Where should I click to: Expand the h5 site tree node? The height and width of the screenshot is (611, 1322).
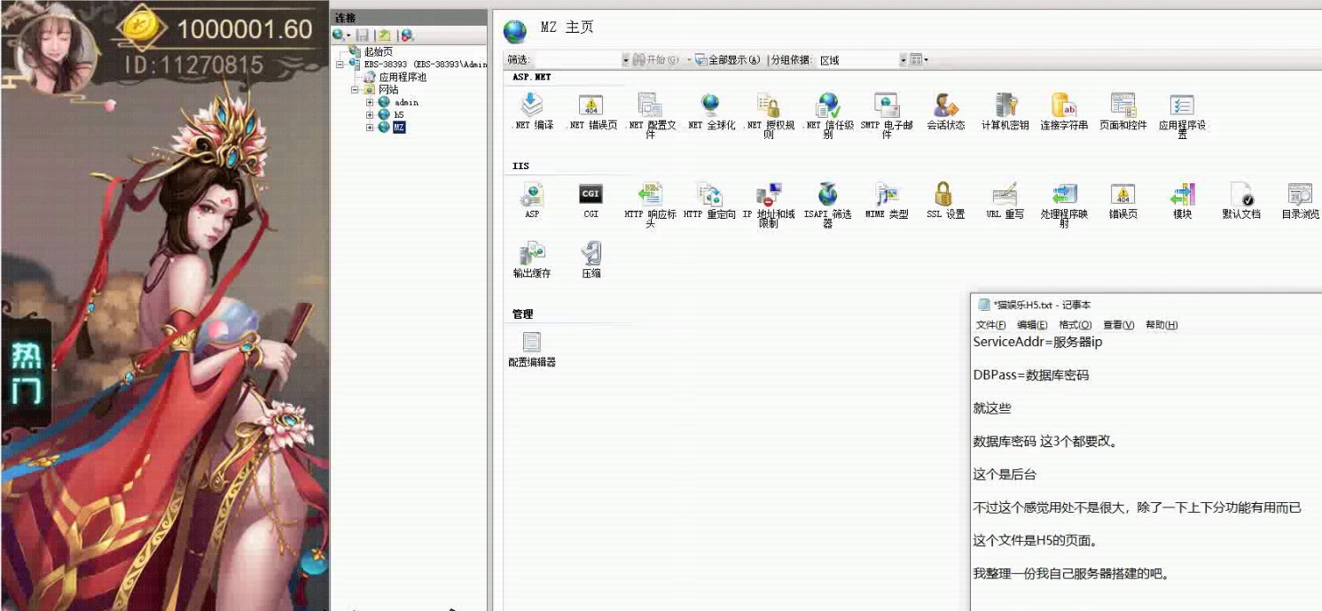pos(370,115)
